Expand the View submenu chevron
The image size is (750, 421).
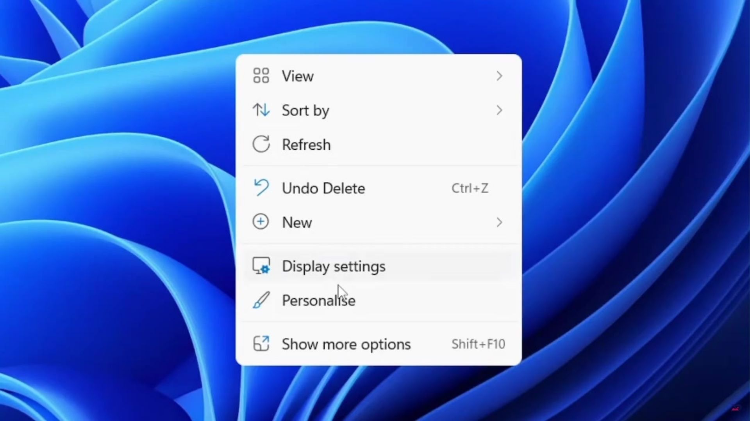coord(499,76)
